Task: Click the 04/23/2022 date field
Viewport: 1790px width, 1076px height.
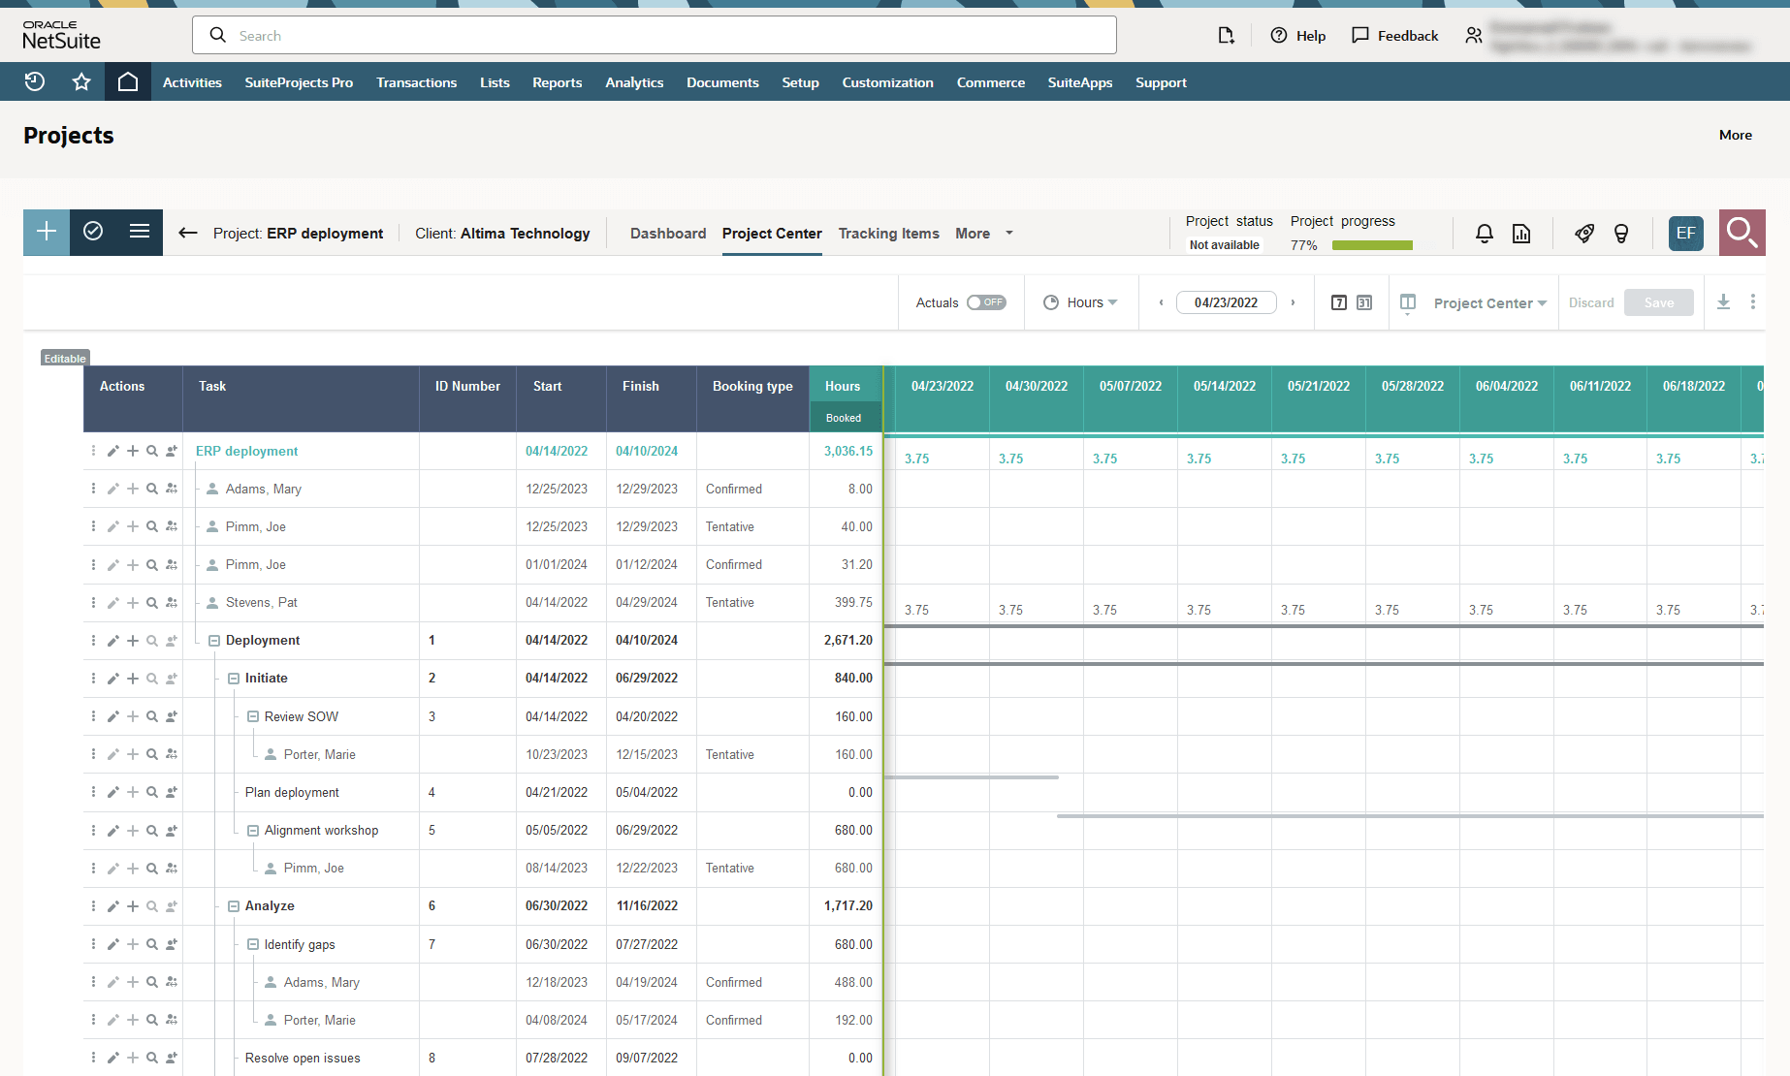Action: coord(1226,302)
